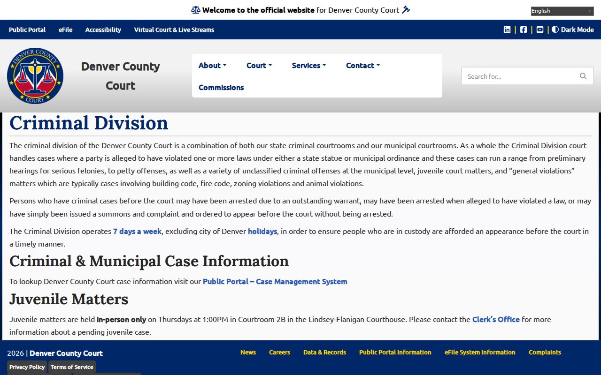Open the YouTube social icon

pyautogui.click(x=540, y=30)
